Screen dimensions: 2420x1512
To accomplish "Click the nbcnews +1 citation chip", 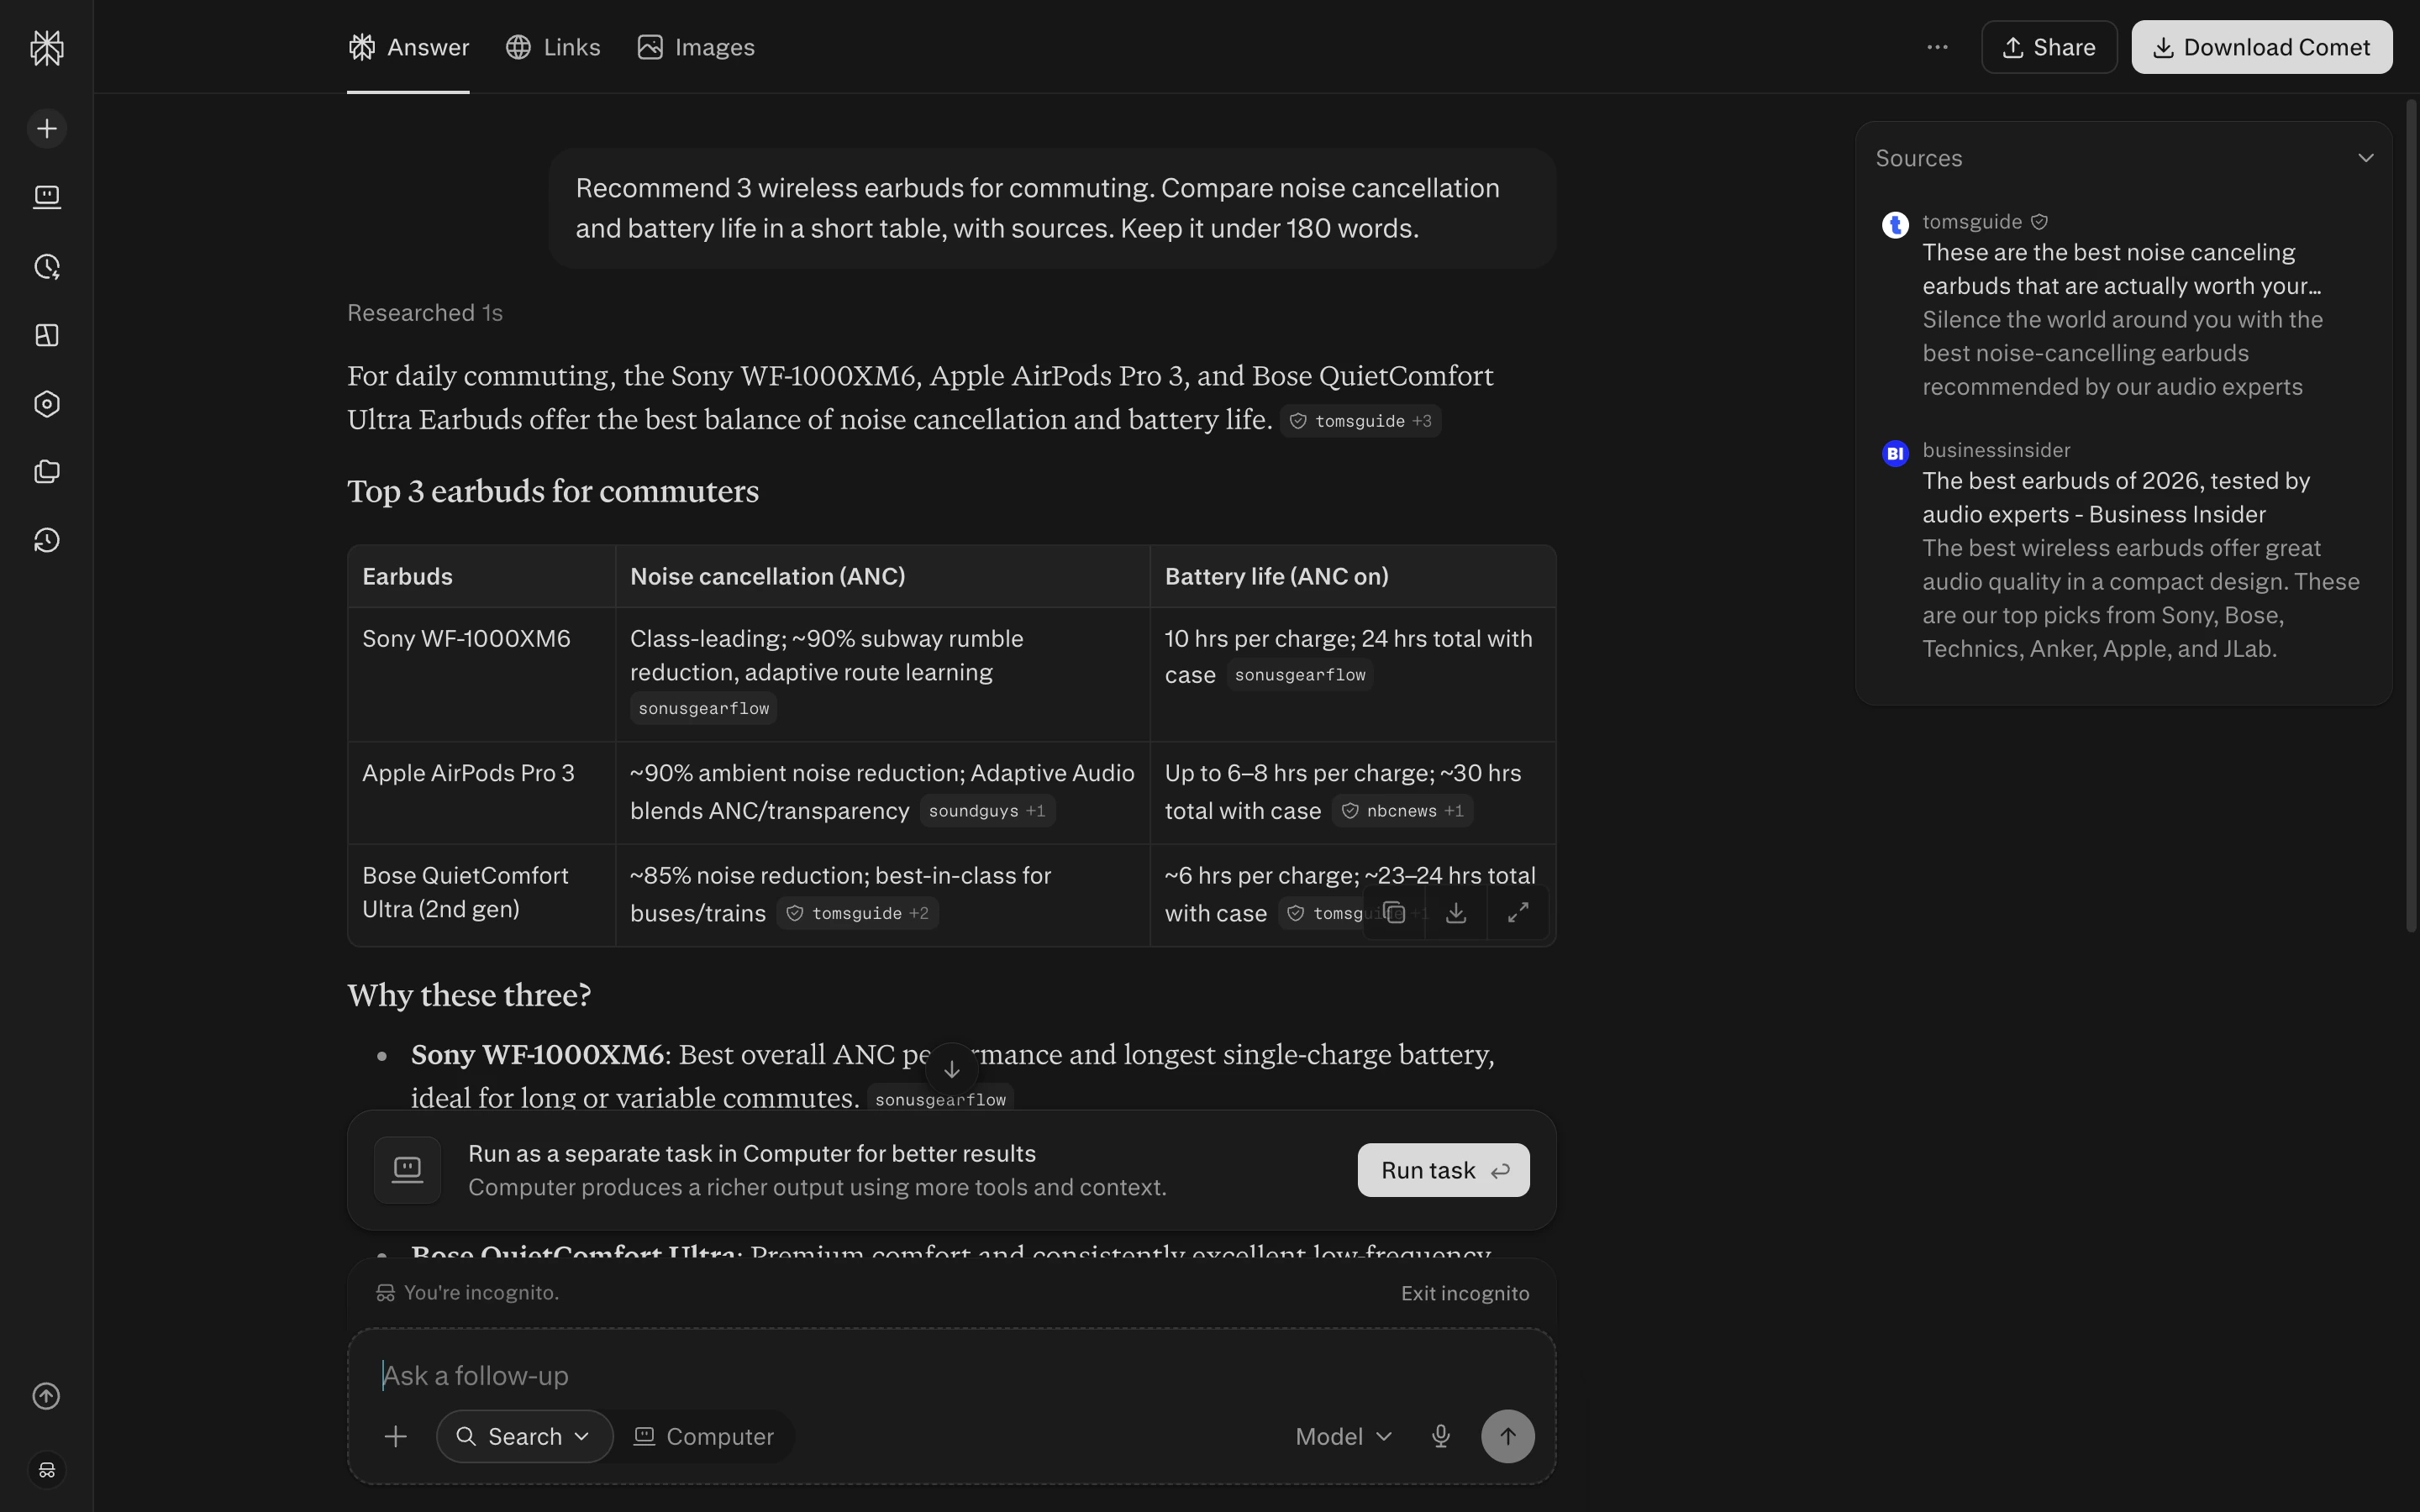I will [1402, 811].
